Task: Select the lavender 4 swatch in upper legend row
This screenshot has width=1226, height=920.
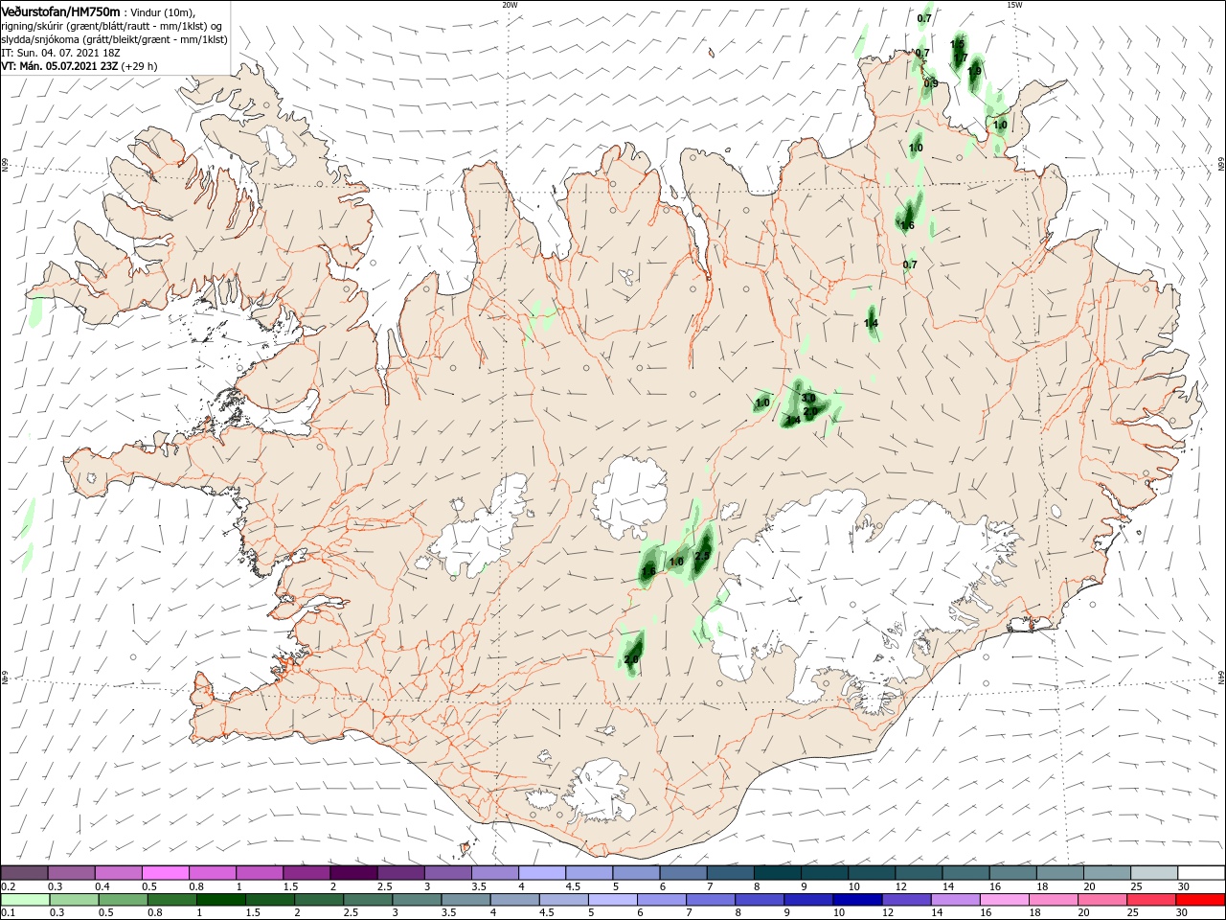Action: pyautogui.click(x=541, y=873)
